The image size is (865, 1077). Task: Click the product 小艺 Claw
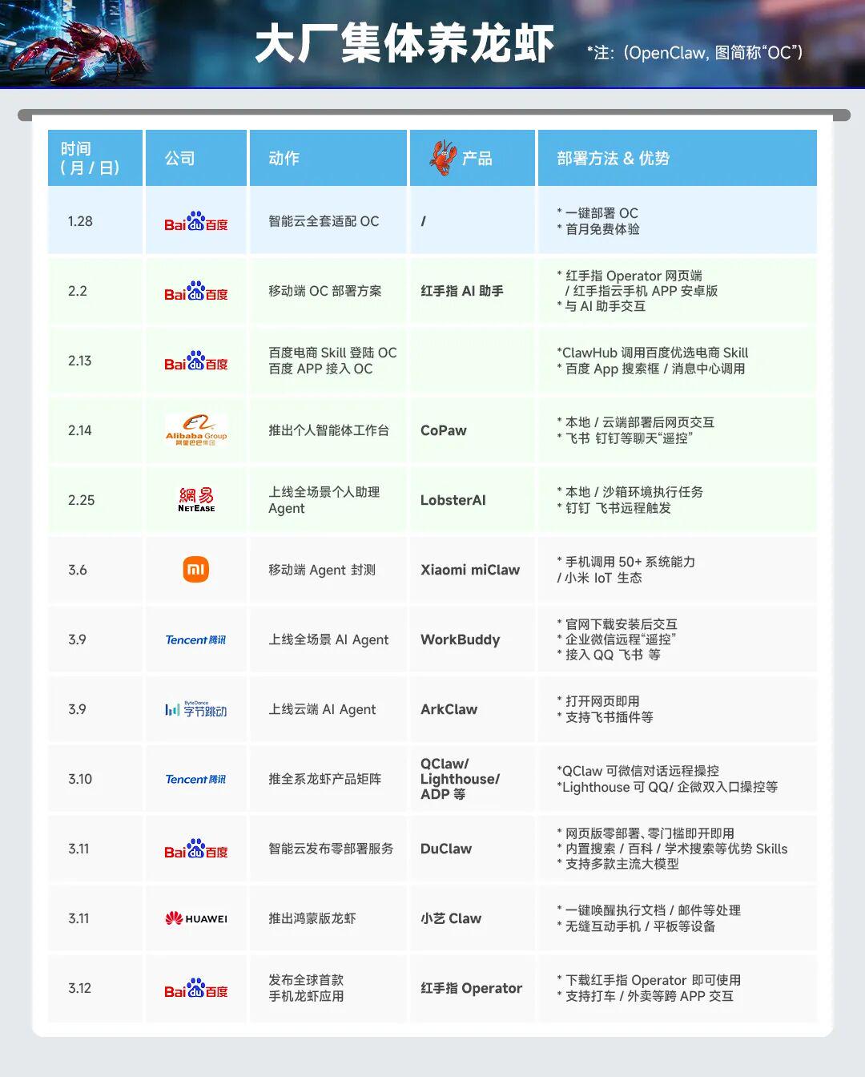point(451,918)
